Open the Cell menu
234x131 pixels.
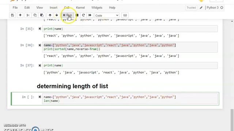pos(67,8)
